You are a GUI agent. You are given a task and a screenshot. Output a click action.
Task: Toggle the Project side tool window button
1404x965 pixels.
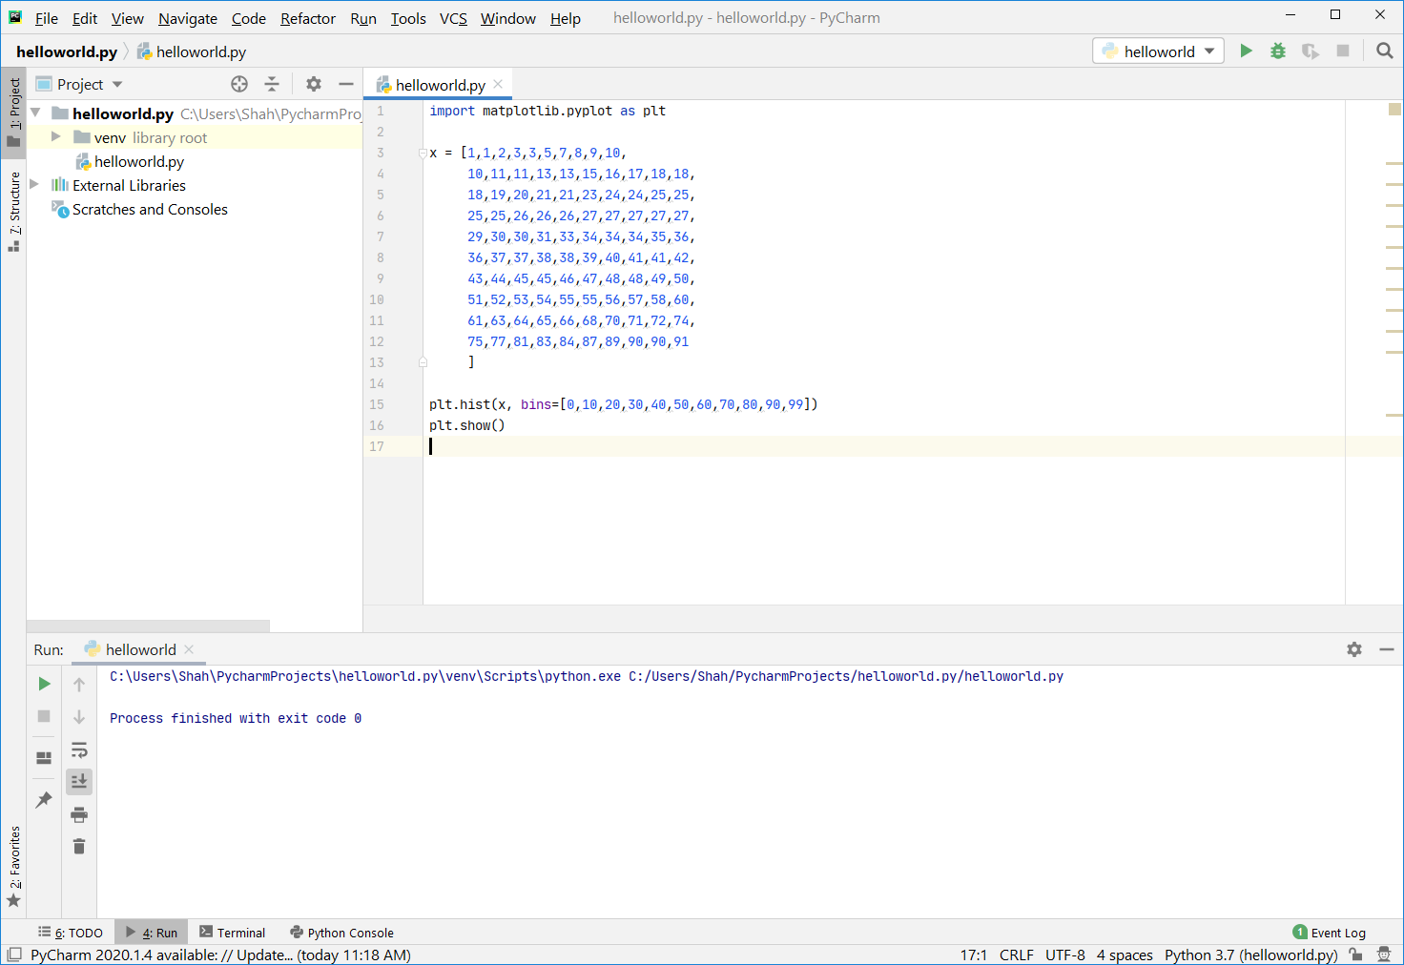click(x=13, y=113)
